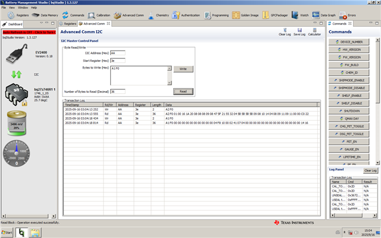
Task: Click the Data column header
Action: [x=241, y=105]
